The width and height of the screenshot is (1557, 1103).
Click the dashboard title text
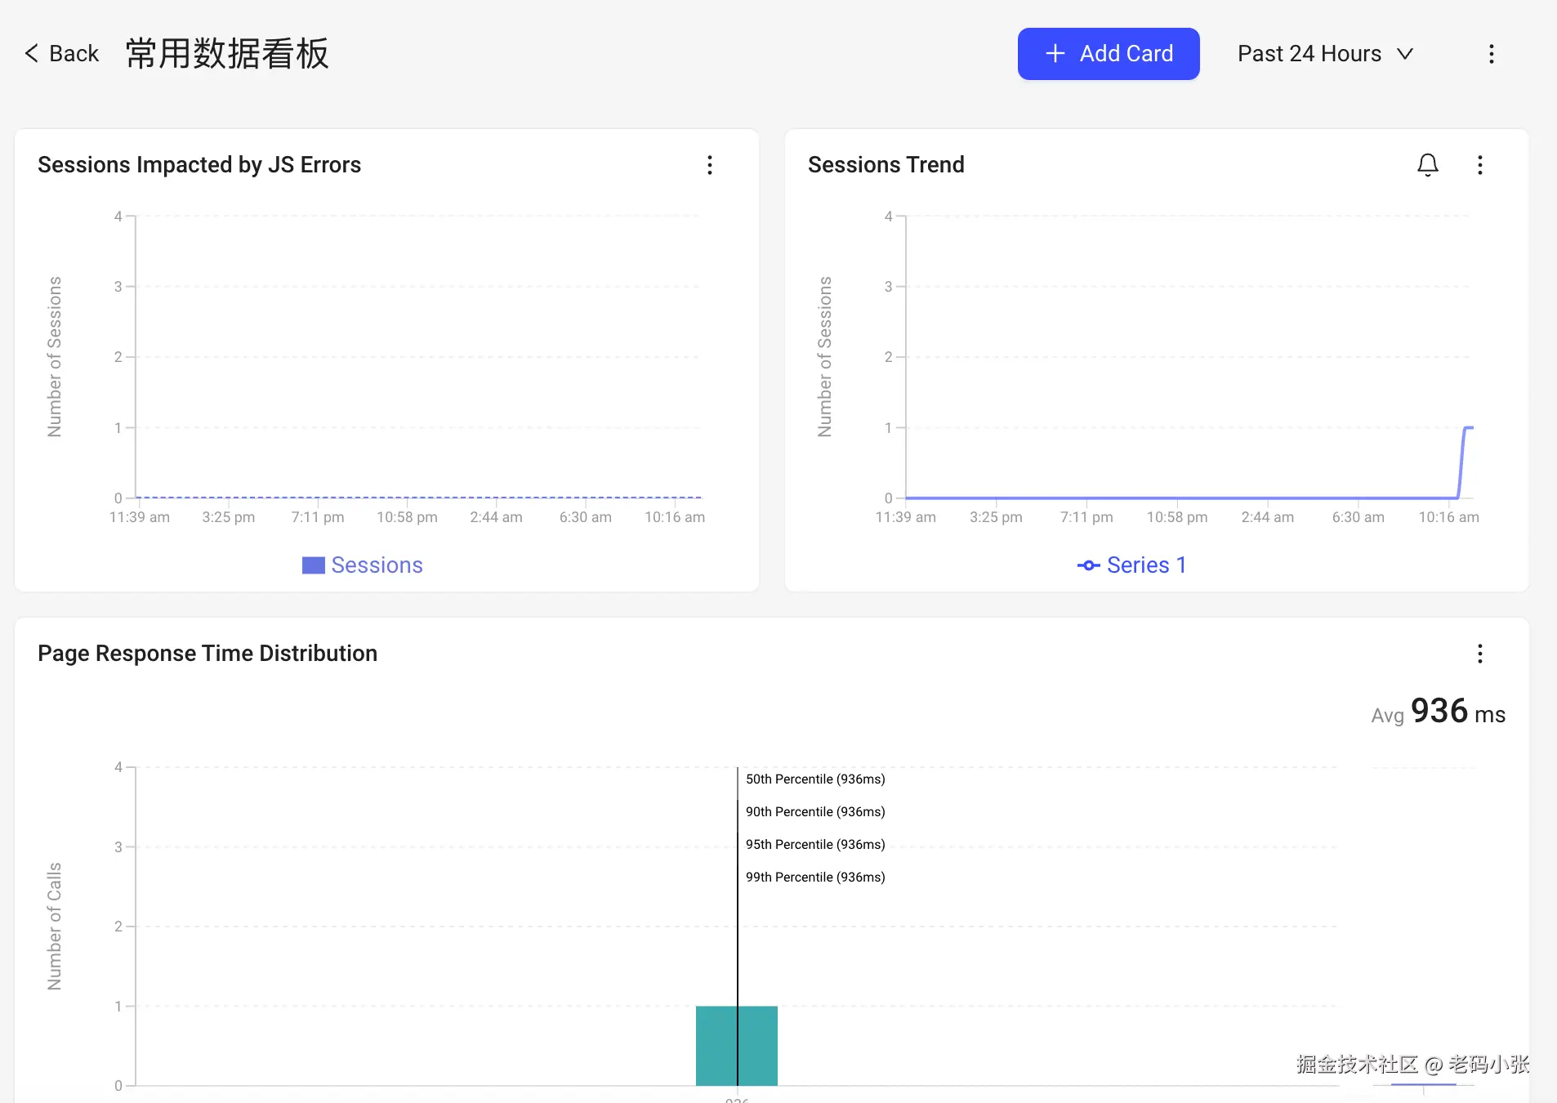pos(227,54)
